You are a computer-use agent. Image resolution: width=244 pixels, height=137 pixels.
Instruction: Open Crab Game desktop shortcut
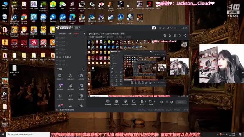tap(34, 5)
